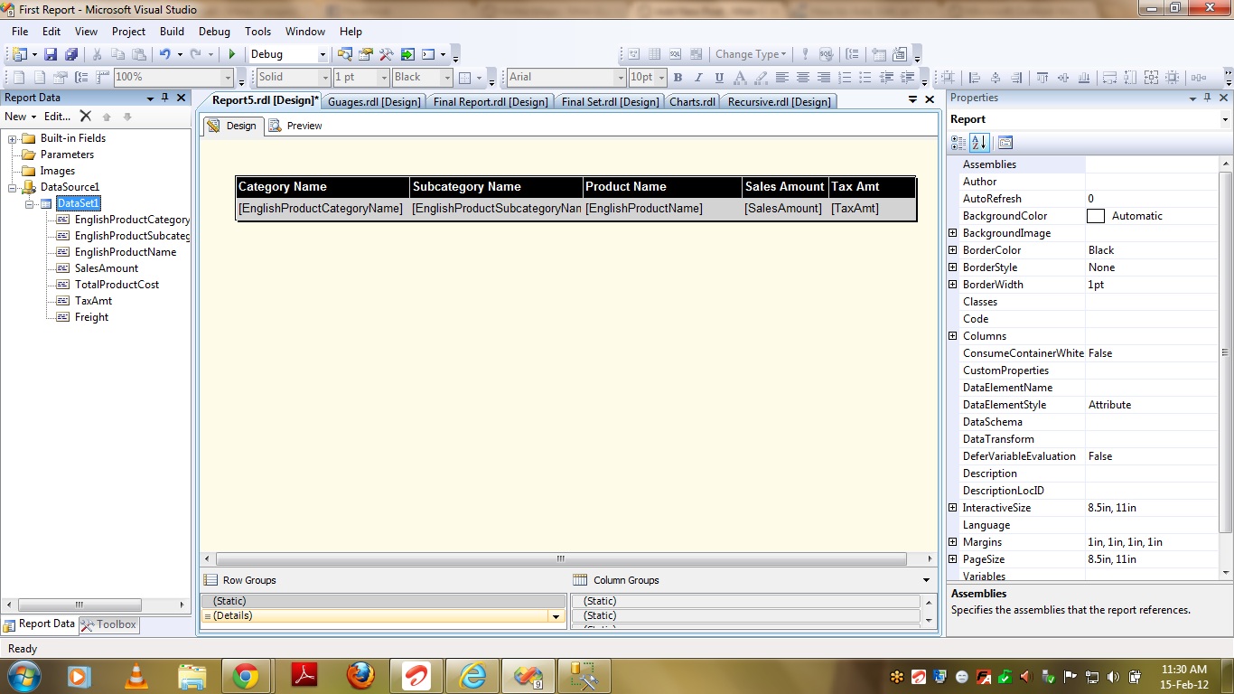This screenshot has height=694, width=1234.
Task: Sort properties alphabetically with A-Z icon
Action: 979,143
